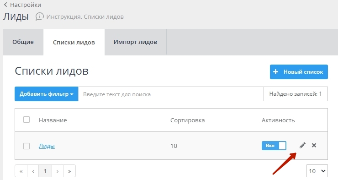Click the plus icon in Новый список
The image size is (338, 180).
[276, 72]
